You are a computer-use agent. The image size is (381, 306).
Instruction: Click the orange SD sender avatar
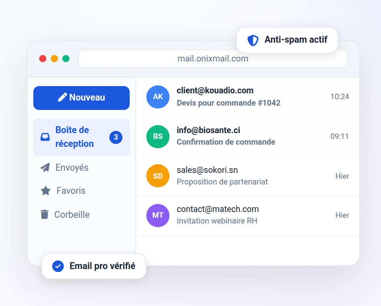(158, 176)
